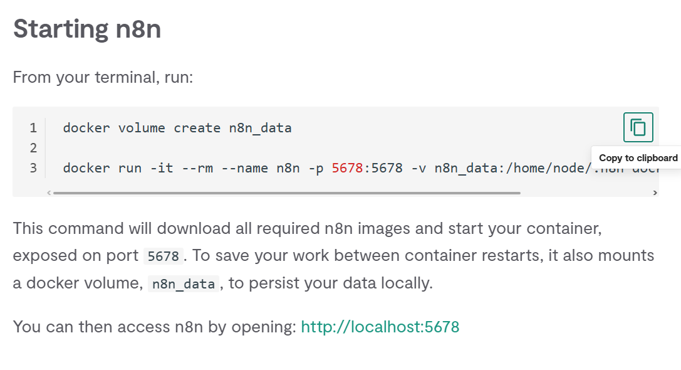Click the "docker volume create n8n_data" command
This screenshot has width=681, height=370.
(177, 128)
